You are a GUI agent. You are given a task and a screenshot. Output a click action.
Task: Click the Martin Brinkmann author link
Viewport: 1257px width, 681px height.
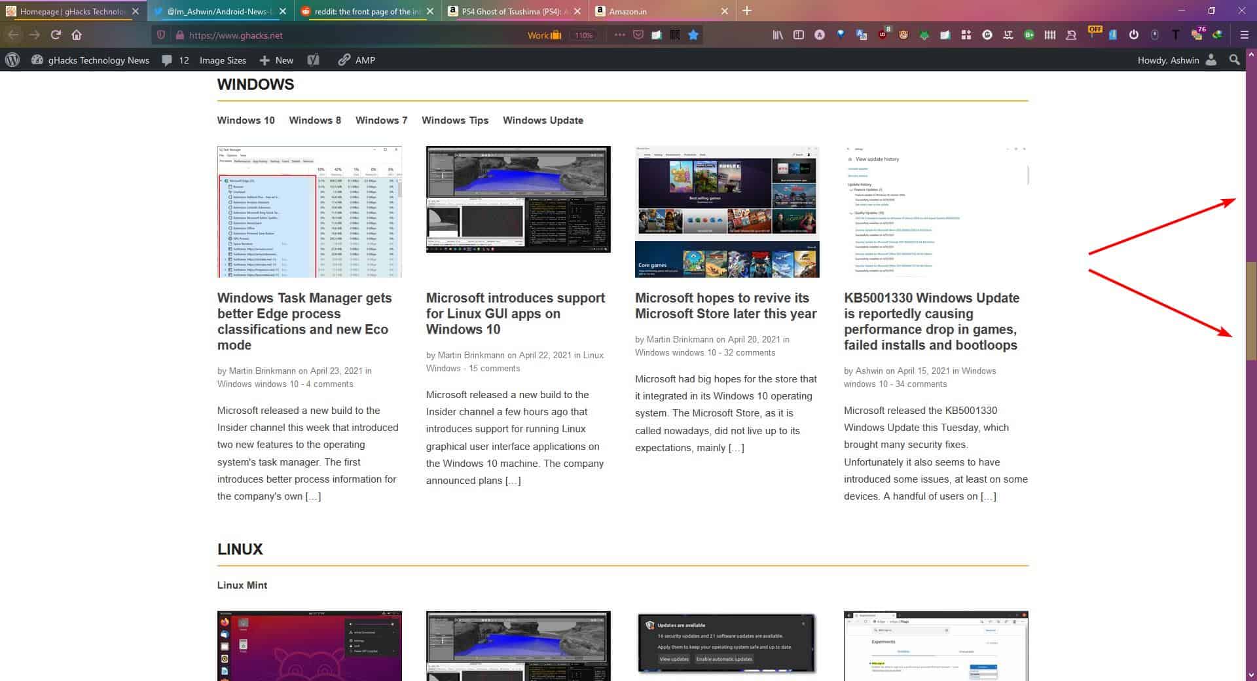click(261, 371)
